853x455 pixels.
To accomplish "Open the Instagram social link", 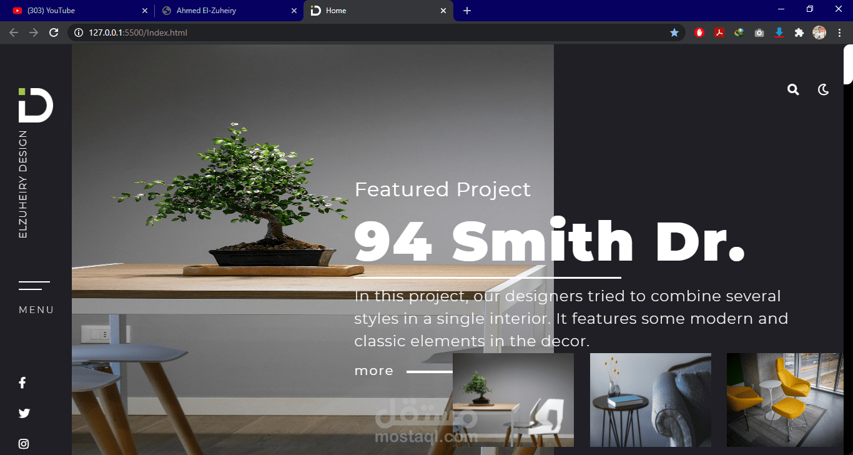I will (24, 444).
